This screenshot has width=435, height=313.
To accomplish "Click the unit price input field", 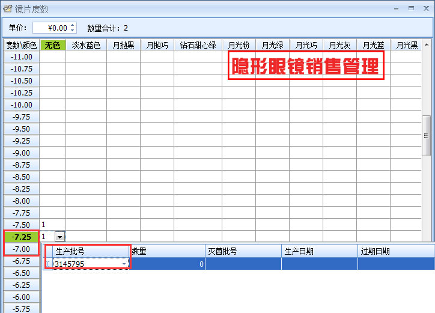I will tap(51, 28).
